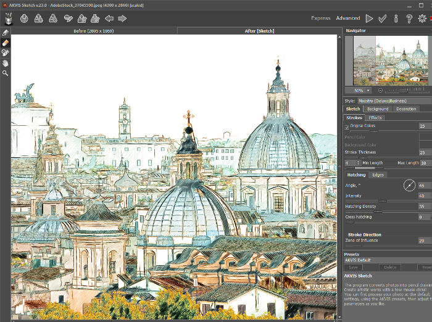The image size is (432, 322).
Task: Toggle the Original Colors checkbox
Action: pos(347,126)
